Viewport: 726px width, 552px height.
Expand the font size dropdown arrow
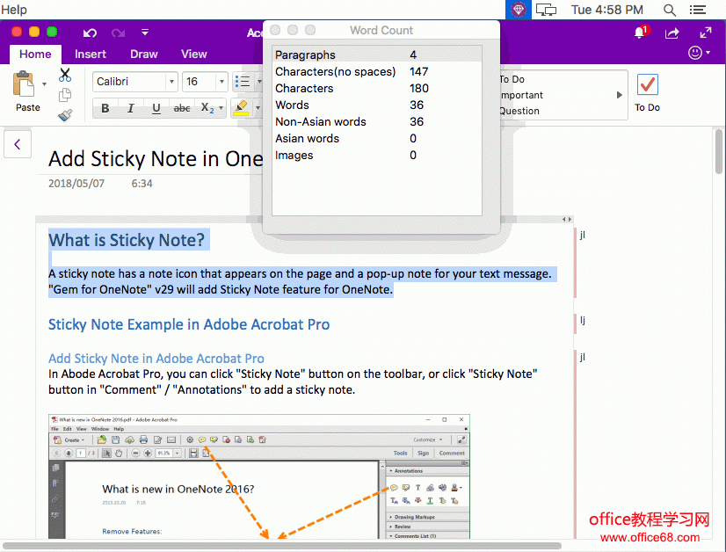pos(221,82)
